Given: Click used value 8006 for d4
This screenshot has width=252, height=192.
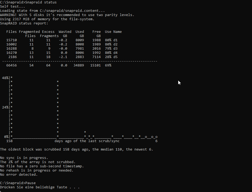Looking at the screenshot, I should click(80, 53).
